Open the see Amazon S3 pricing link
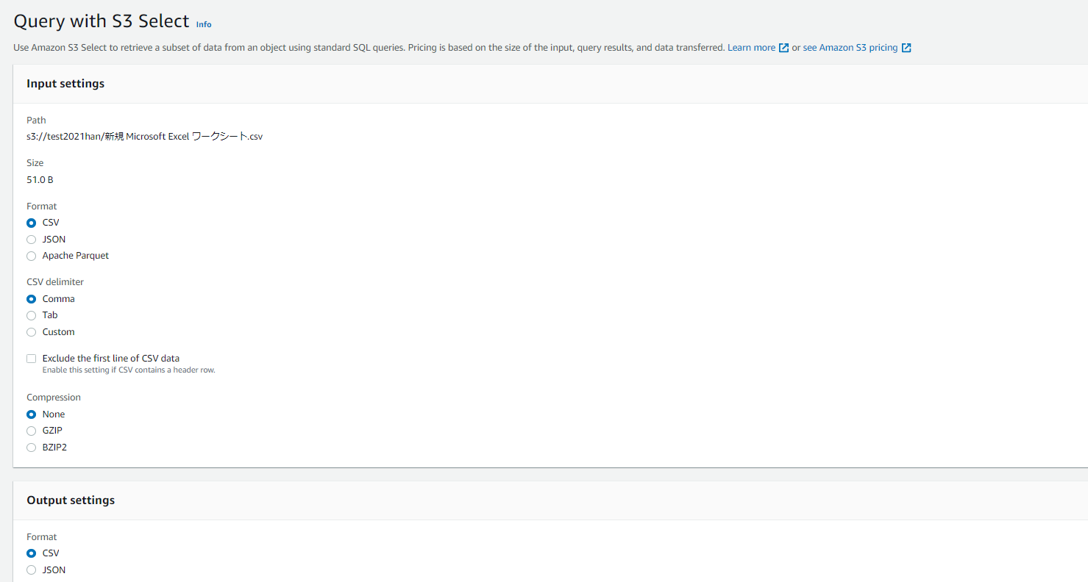 [x=850, y=47]
